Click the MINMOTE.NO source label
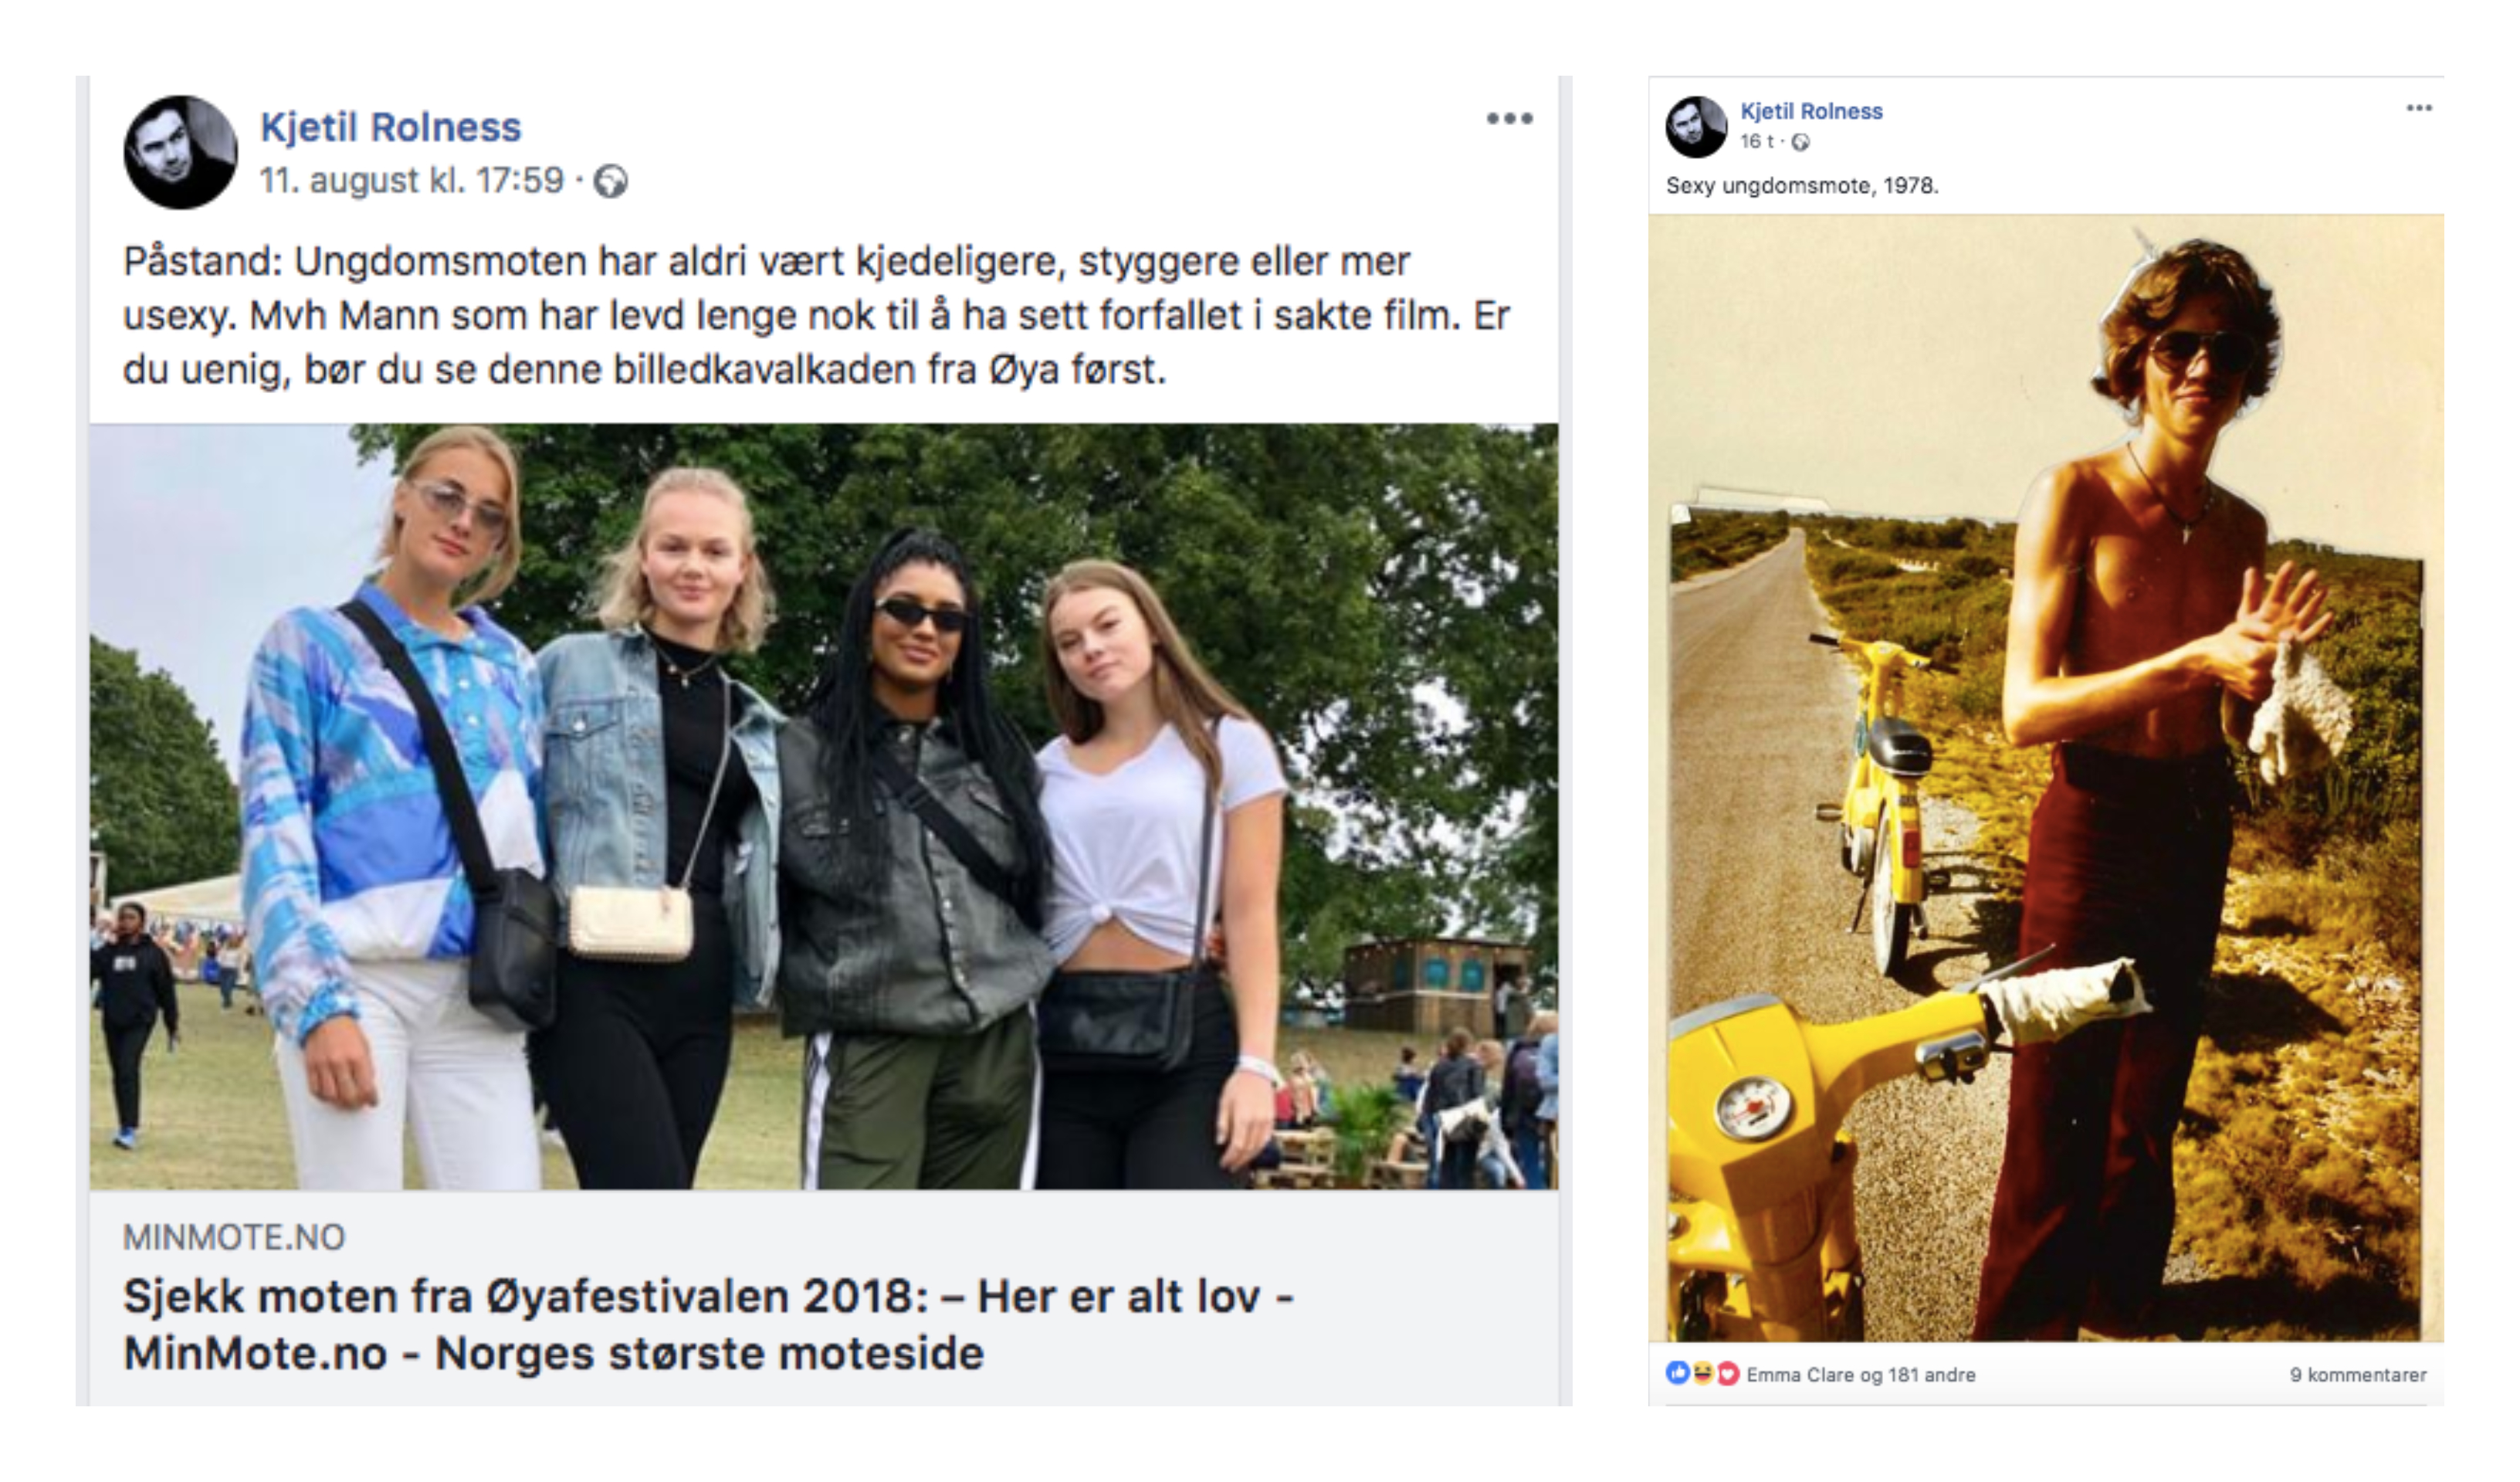This screenshot has height=1482, width=2520. pos(234,1238)
